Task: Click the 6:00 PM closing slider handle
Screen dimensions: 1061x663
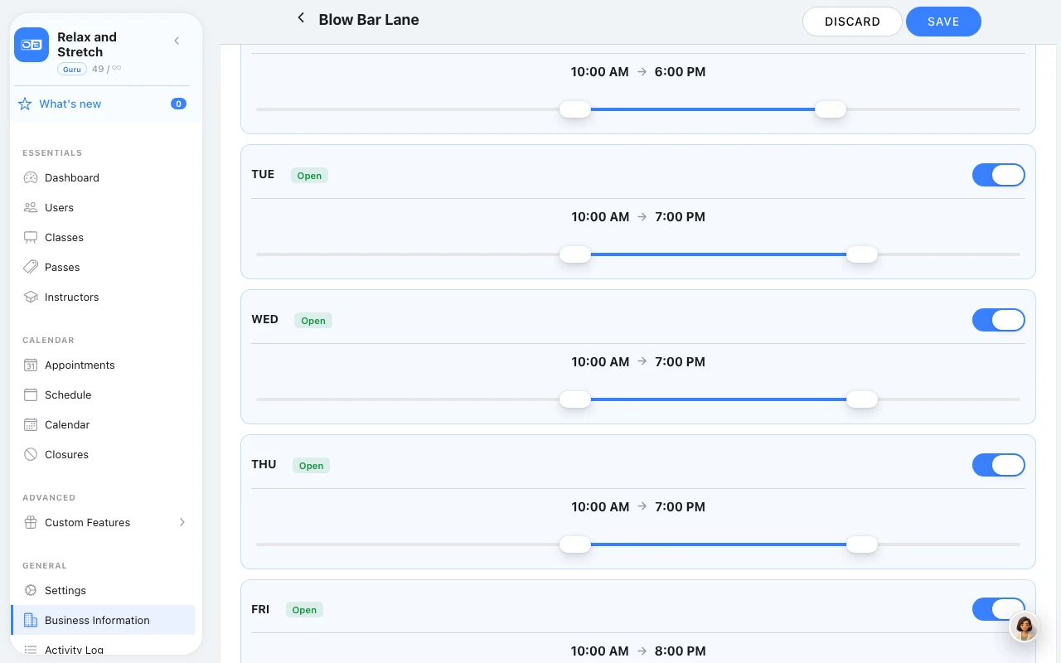Action: 831,109
